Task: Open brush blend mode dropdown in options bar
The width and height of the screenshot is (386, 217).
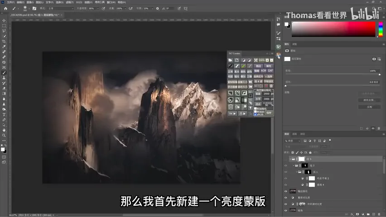Action: (61, 8)
